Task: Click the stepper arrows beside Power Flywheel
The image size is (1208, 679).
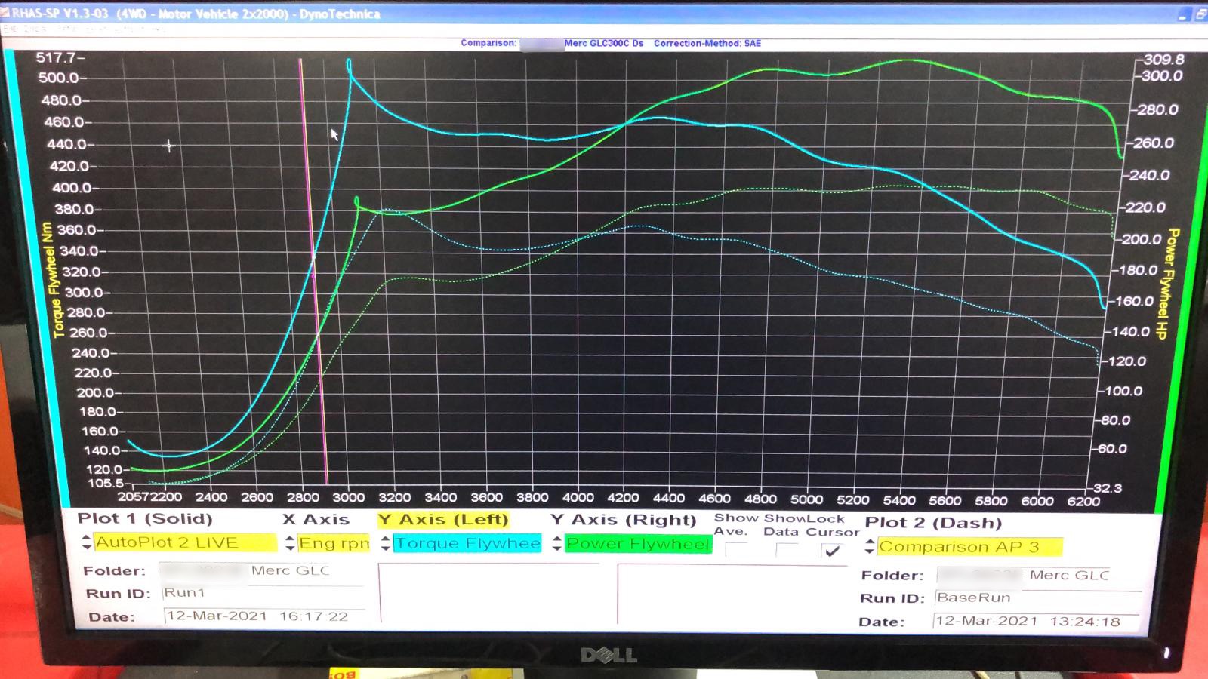Action: click(x=556, y=544)
